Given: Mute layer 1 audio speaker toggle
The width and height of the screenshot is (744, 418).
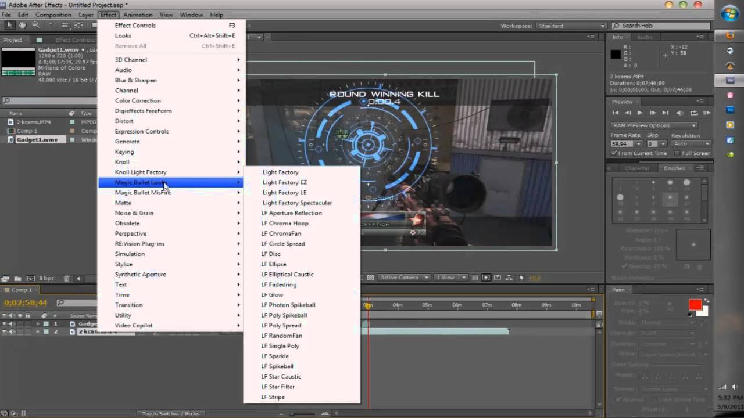Looking at the screenshot, I should pos(11,324).
